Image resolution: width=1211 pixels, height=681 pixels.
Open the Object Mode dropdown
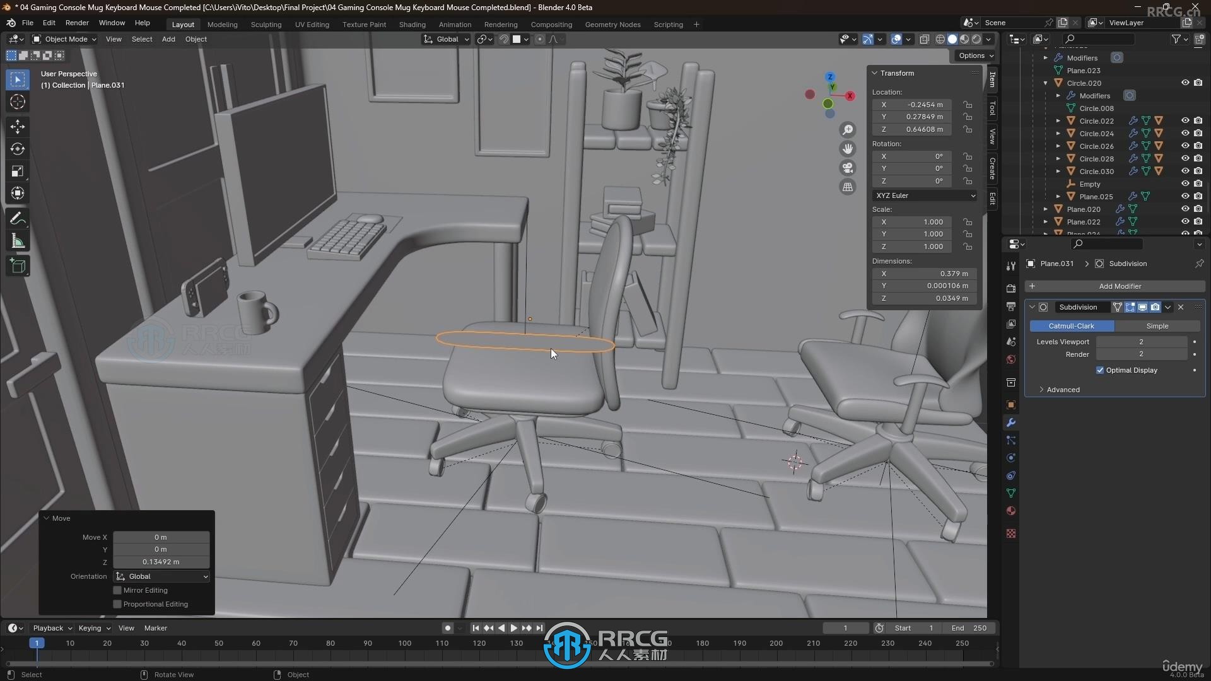click(64, 39)
